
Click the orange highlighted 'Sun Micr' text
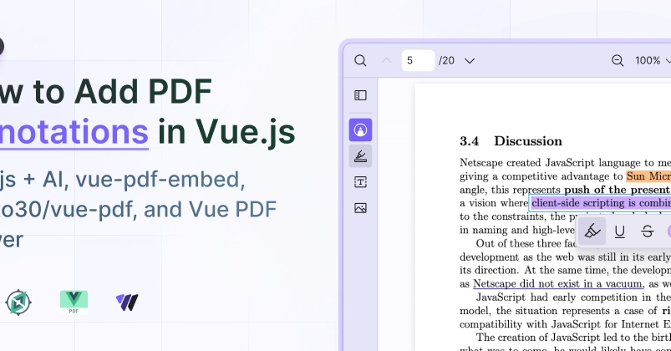point(648,176)
